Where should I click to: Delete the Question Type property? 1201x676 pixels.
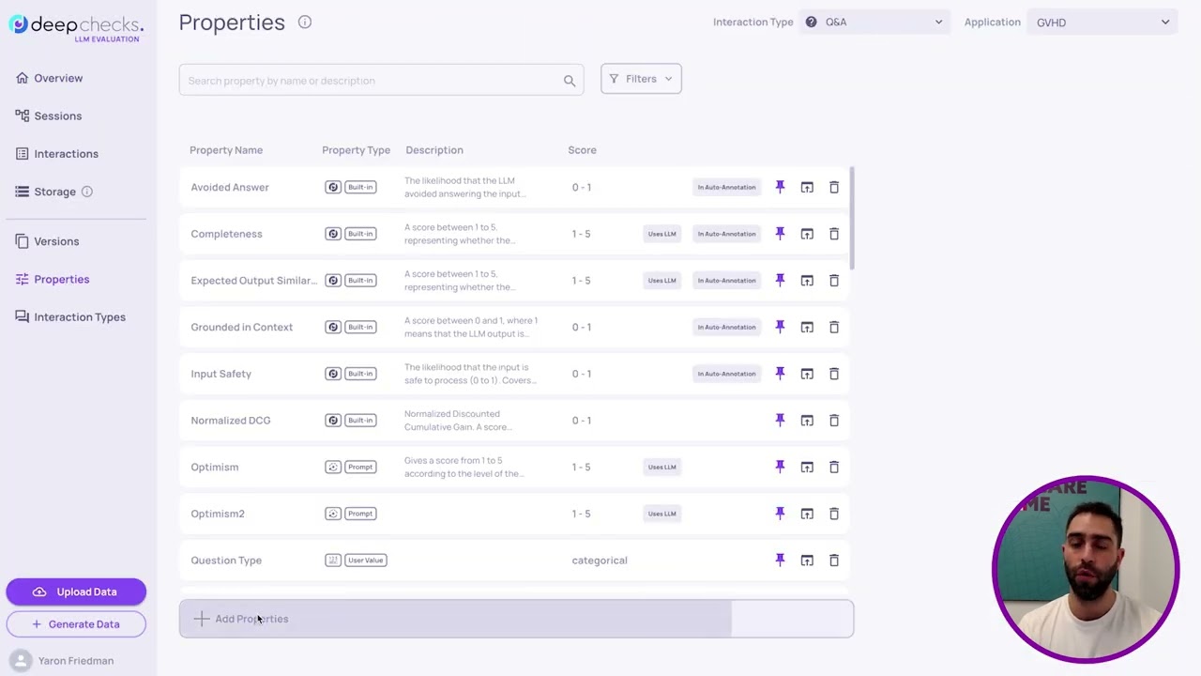[x=834, y=560]
